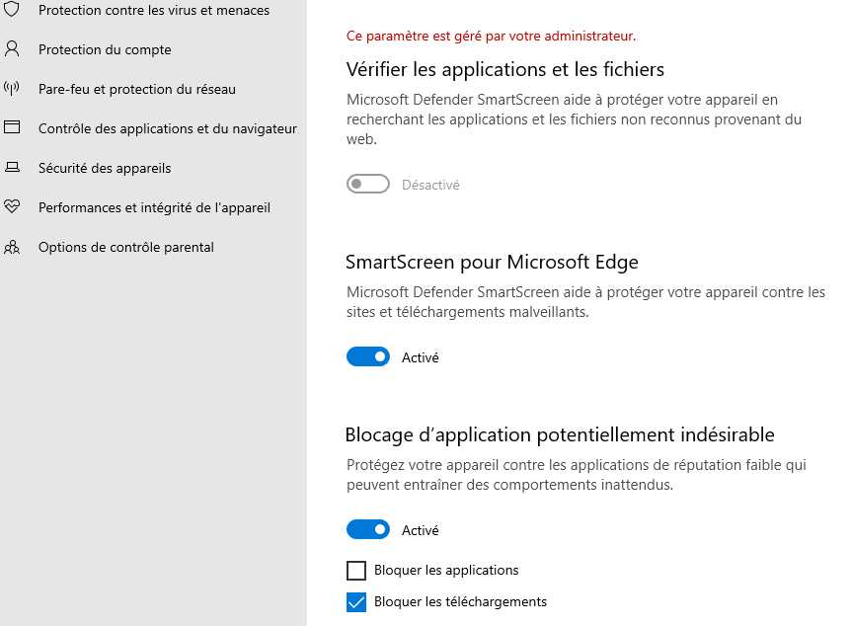Click the app and browser control window icon

pyautogui.click(x=12, y=127)
